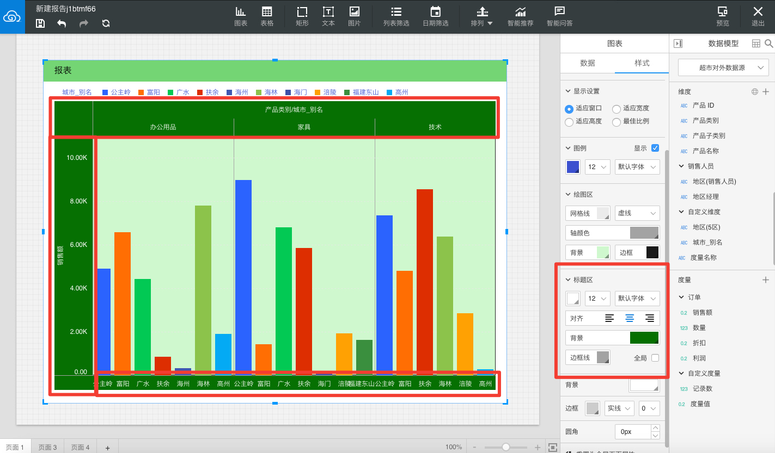The image size is (775, 453).
Task: Insert a table via 表格 icon
Action: [x=267, y=16]
